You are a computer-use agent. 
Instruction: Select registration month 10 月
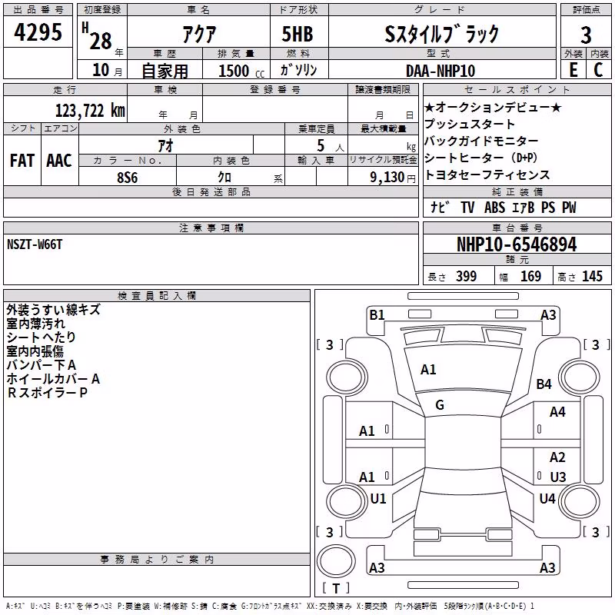coord(107,70)
